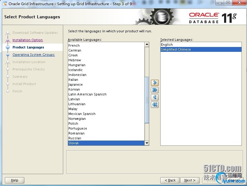
Task: Select Italian in Available Languages
Action: pos(106,80)
